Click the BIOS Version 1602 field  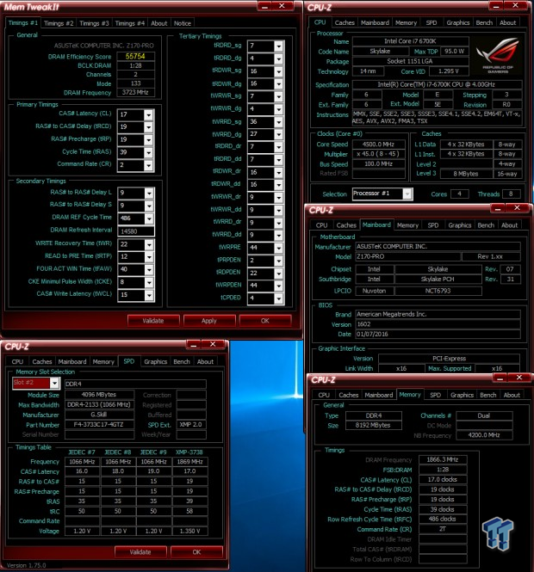tap(438, 324)
